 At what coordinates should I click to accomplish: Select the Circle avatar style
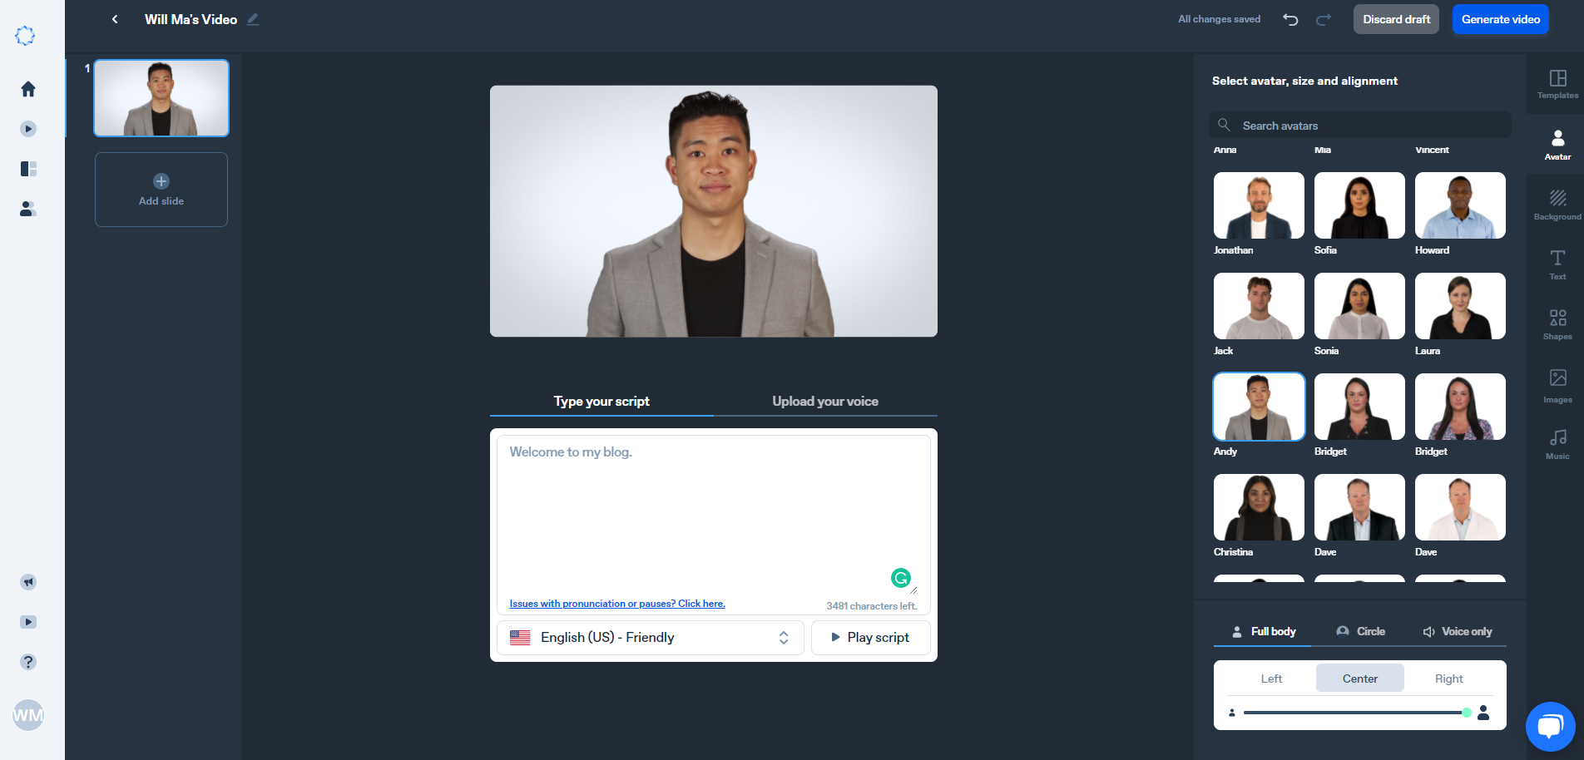(1361, 631)
